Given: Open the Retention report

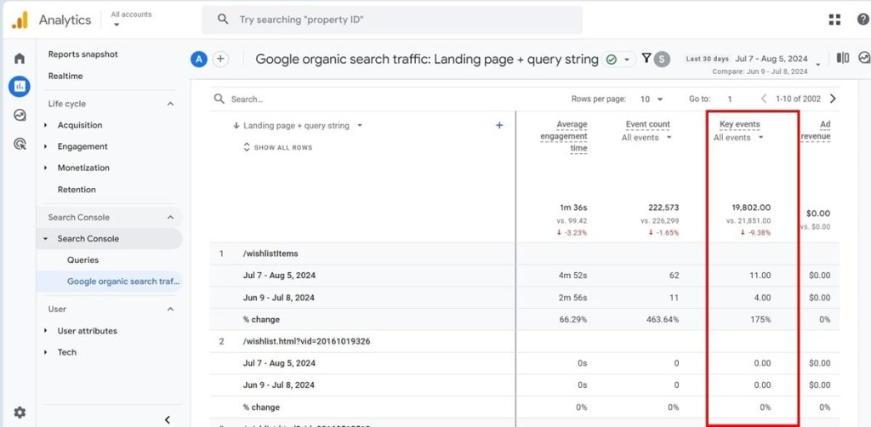Looking at the screenshot, I should pos(77,190).
